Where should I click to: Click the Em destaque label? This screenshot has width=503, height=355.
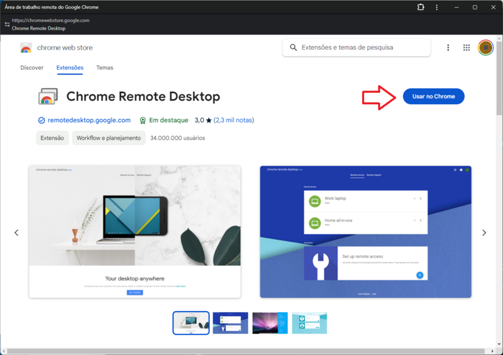(169, 120)
